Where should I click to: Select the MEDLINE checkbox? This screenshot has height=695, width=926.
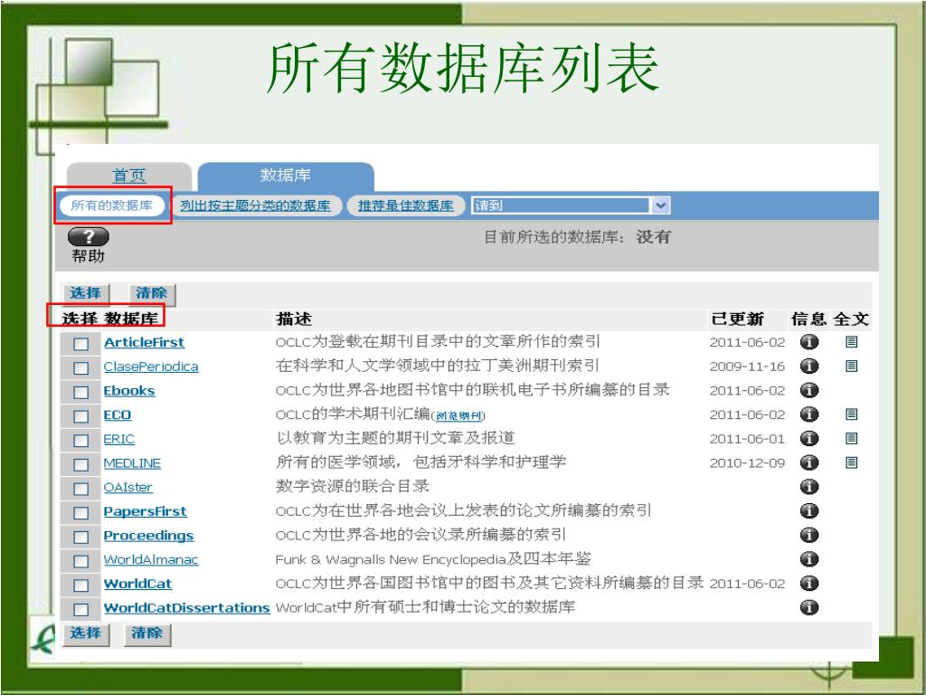[80, 464]
